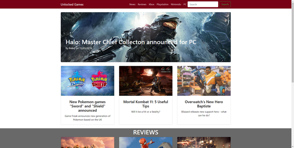
Task: Open the first review card with sunset image
Action: 87,142
